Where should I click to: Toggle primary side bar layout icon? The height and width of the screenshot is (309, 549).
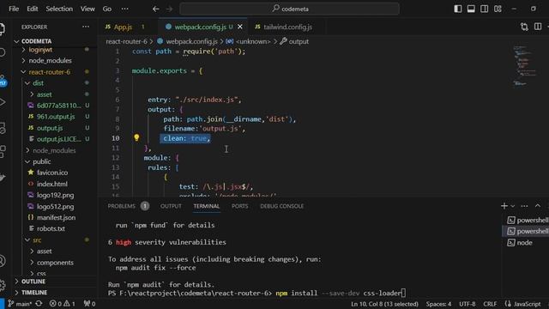457,9
